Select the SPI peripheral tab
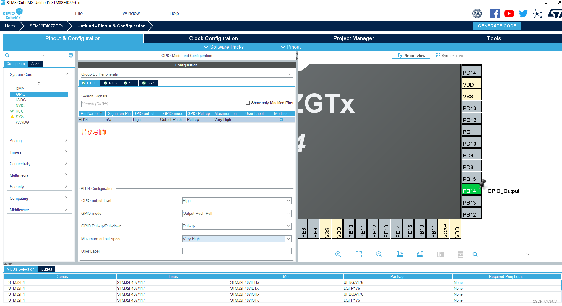 pos(129,83)
